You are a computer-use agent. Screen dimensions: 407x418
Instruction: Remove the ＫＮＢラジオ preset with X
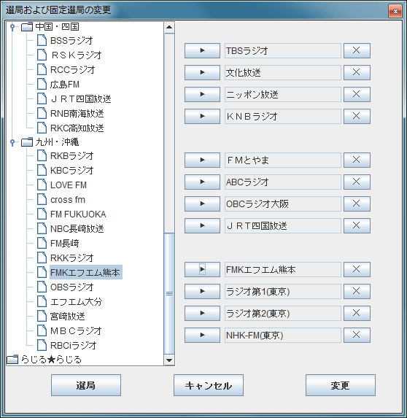coord(357,116)
